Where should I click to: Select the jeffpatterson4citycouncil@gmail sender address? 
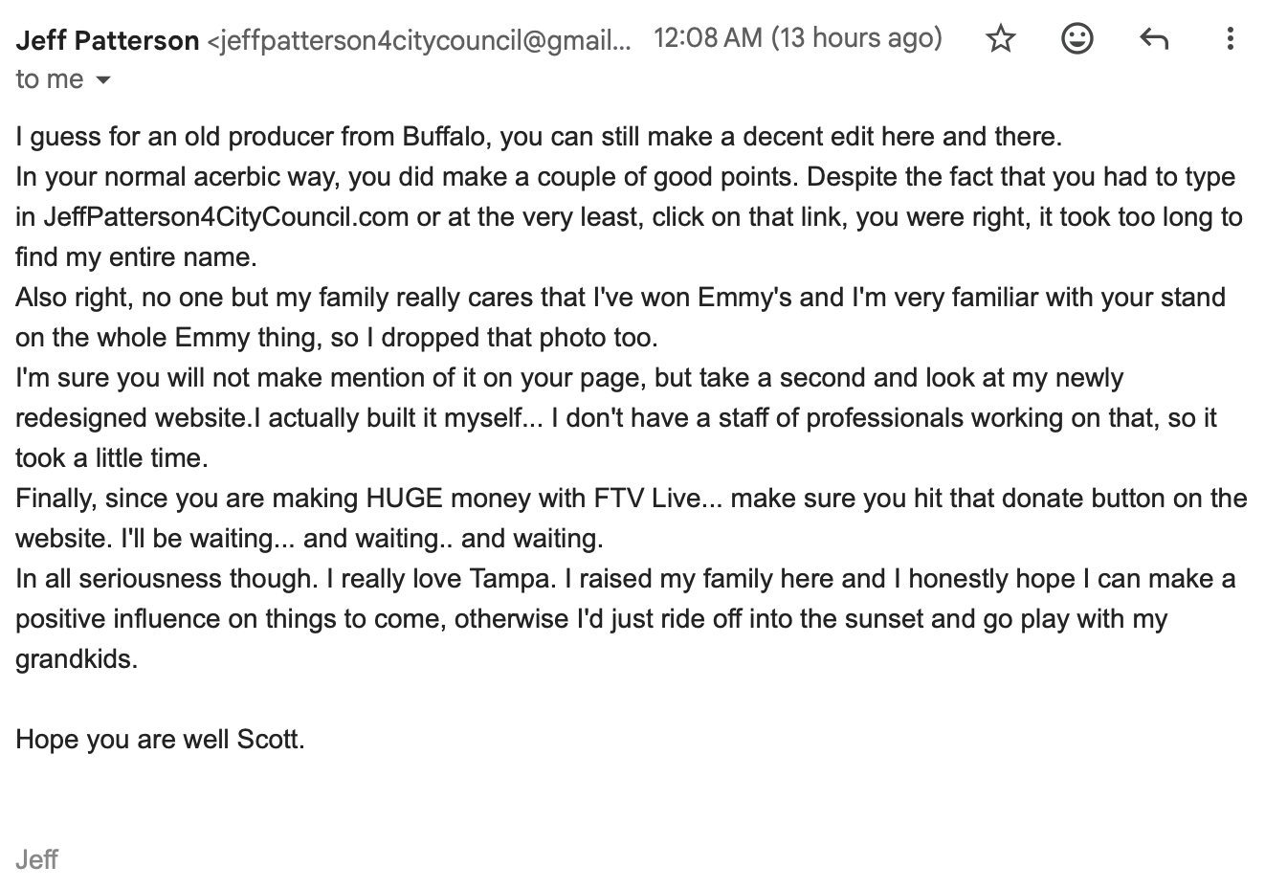pos(420,40)
